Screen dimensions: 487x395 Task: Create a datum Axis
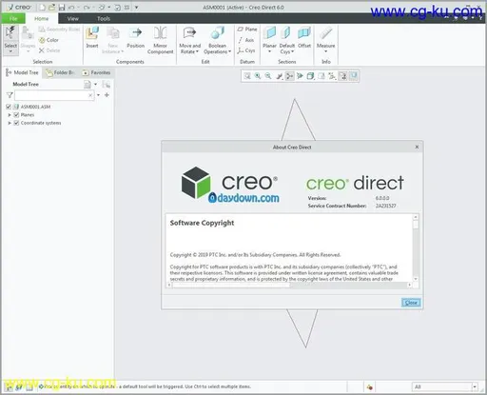coord(246,40)
